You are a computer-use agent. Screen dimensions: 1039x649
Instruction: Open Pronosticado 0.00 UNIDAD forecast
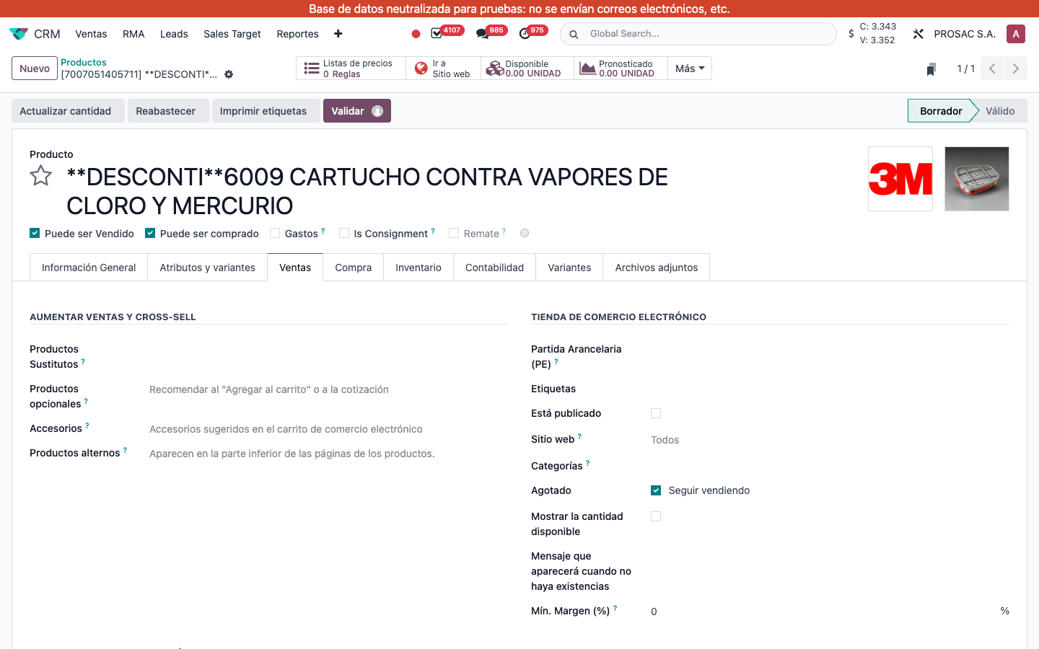click(621, 69)
